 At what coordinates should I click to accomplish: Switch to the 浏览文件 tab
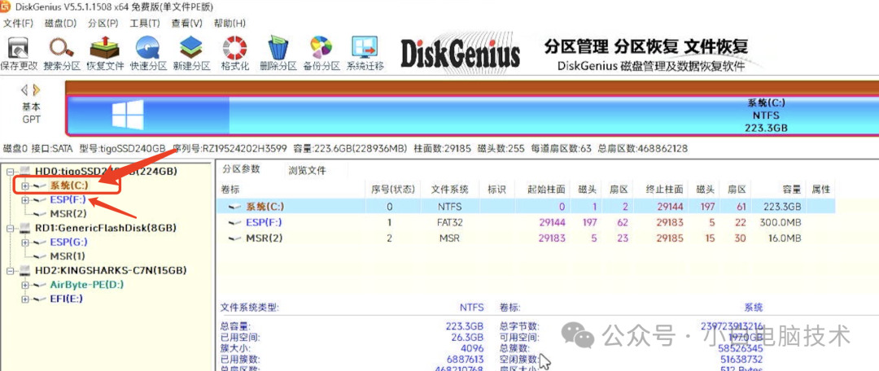pos(307,170)
